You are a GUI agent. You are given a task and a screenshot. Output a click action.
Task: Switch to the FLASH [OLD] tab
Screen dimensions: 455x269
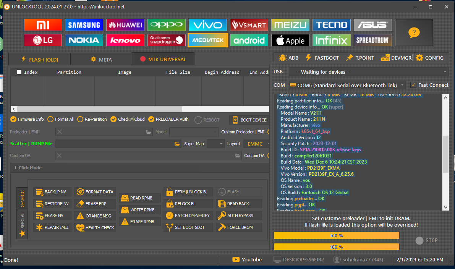point(39,60)
